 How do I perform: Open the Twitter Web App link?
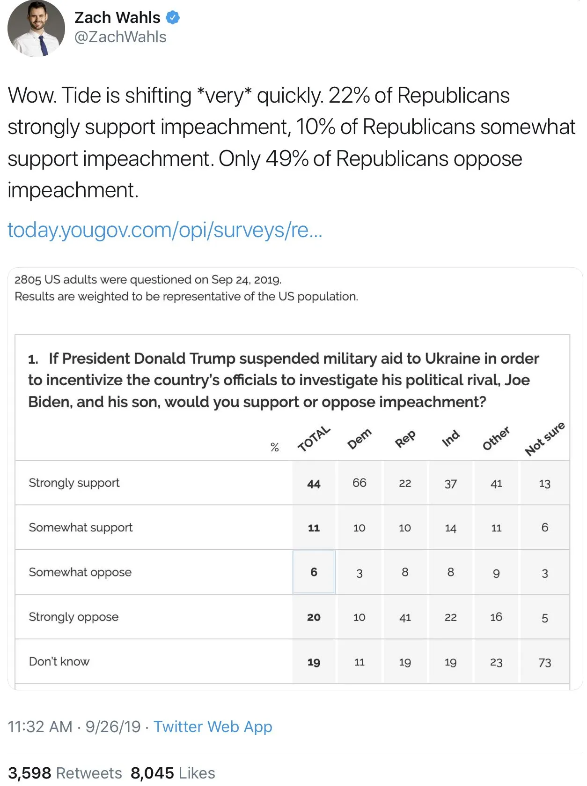(213, 726)
